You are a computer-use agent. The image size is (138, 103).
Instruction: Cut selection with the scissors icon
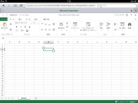(11, 24)
